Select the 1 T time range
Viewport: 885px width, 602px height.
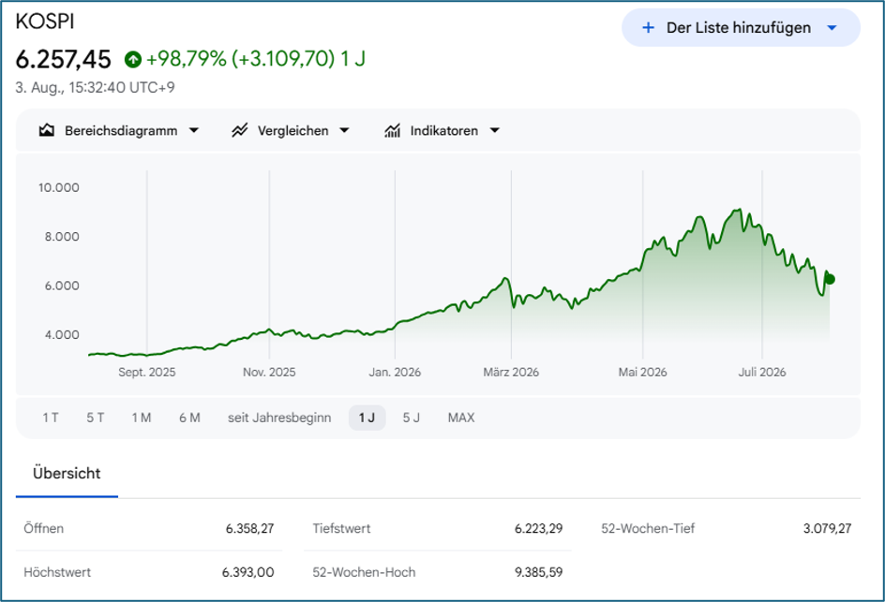point(51,418)
